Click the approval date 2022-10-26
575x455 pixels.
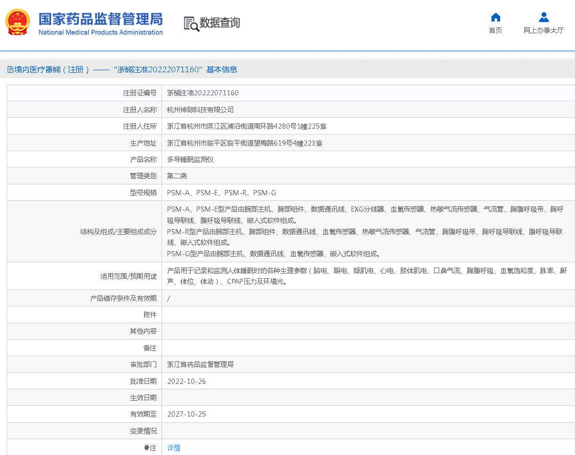pyautogui.click(x=187, y=381)
